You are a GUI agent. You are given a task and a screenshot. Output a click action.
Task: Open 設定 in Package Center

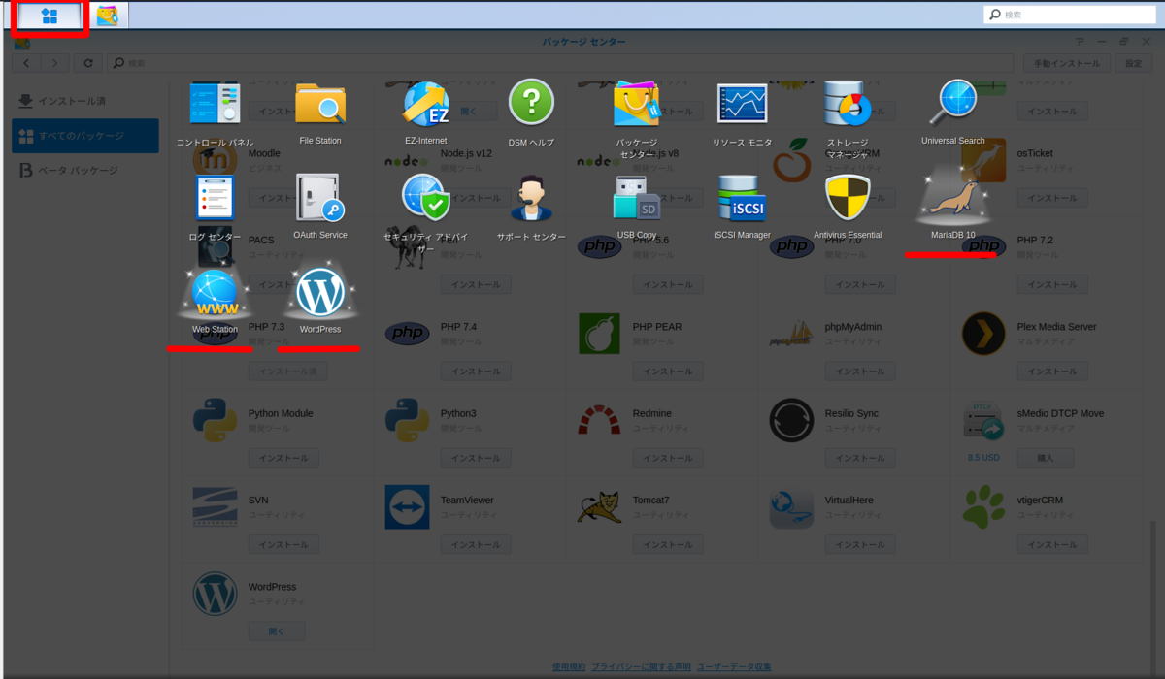tap(1133, 63)
